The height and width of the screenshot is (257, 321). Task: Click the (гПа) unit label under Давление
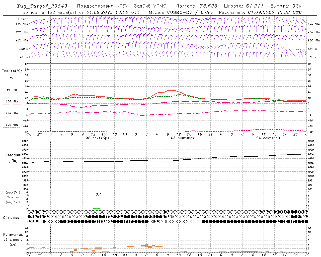click(x=13, y=161)
